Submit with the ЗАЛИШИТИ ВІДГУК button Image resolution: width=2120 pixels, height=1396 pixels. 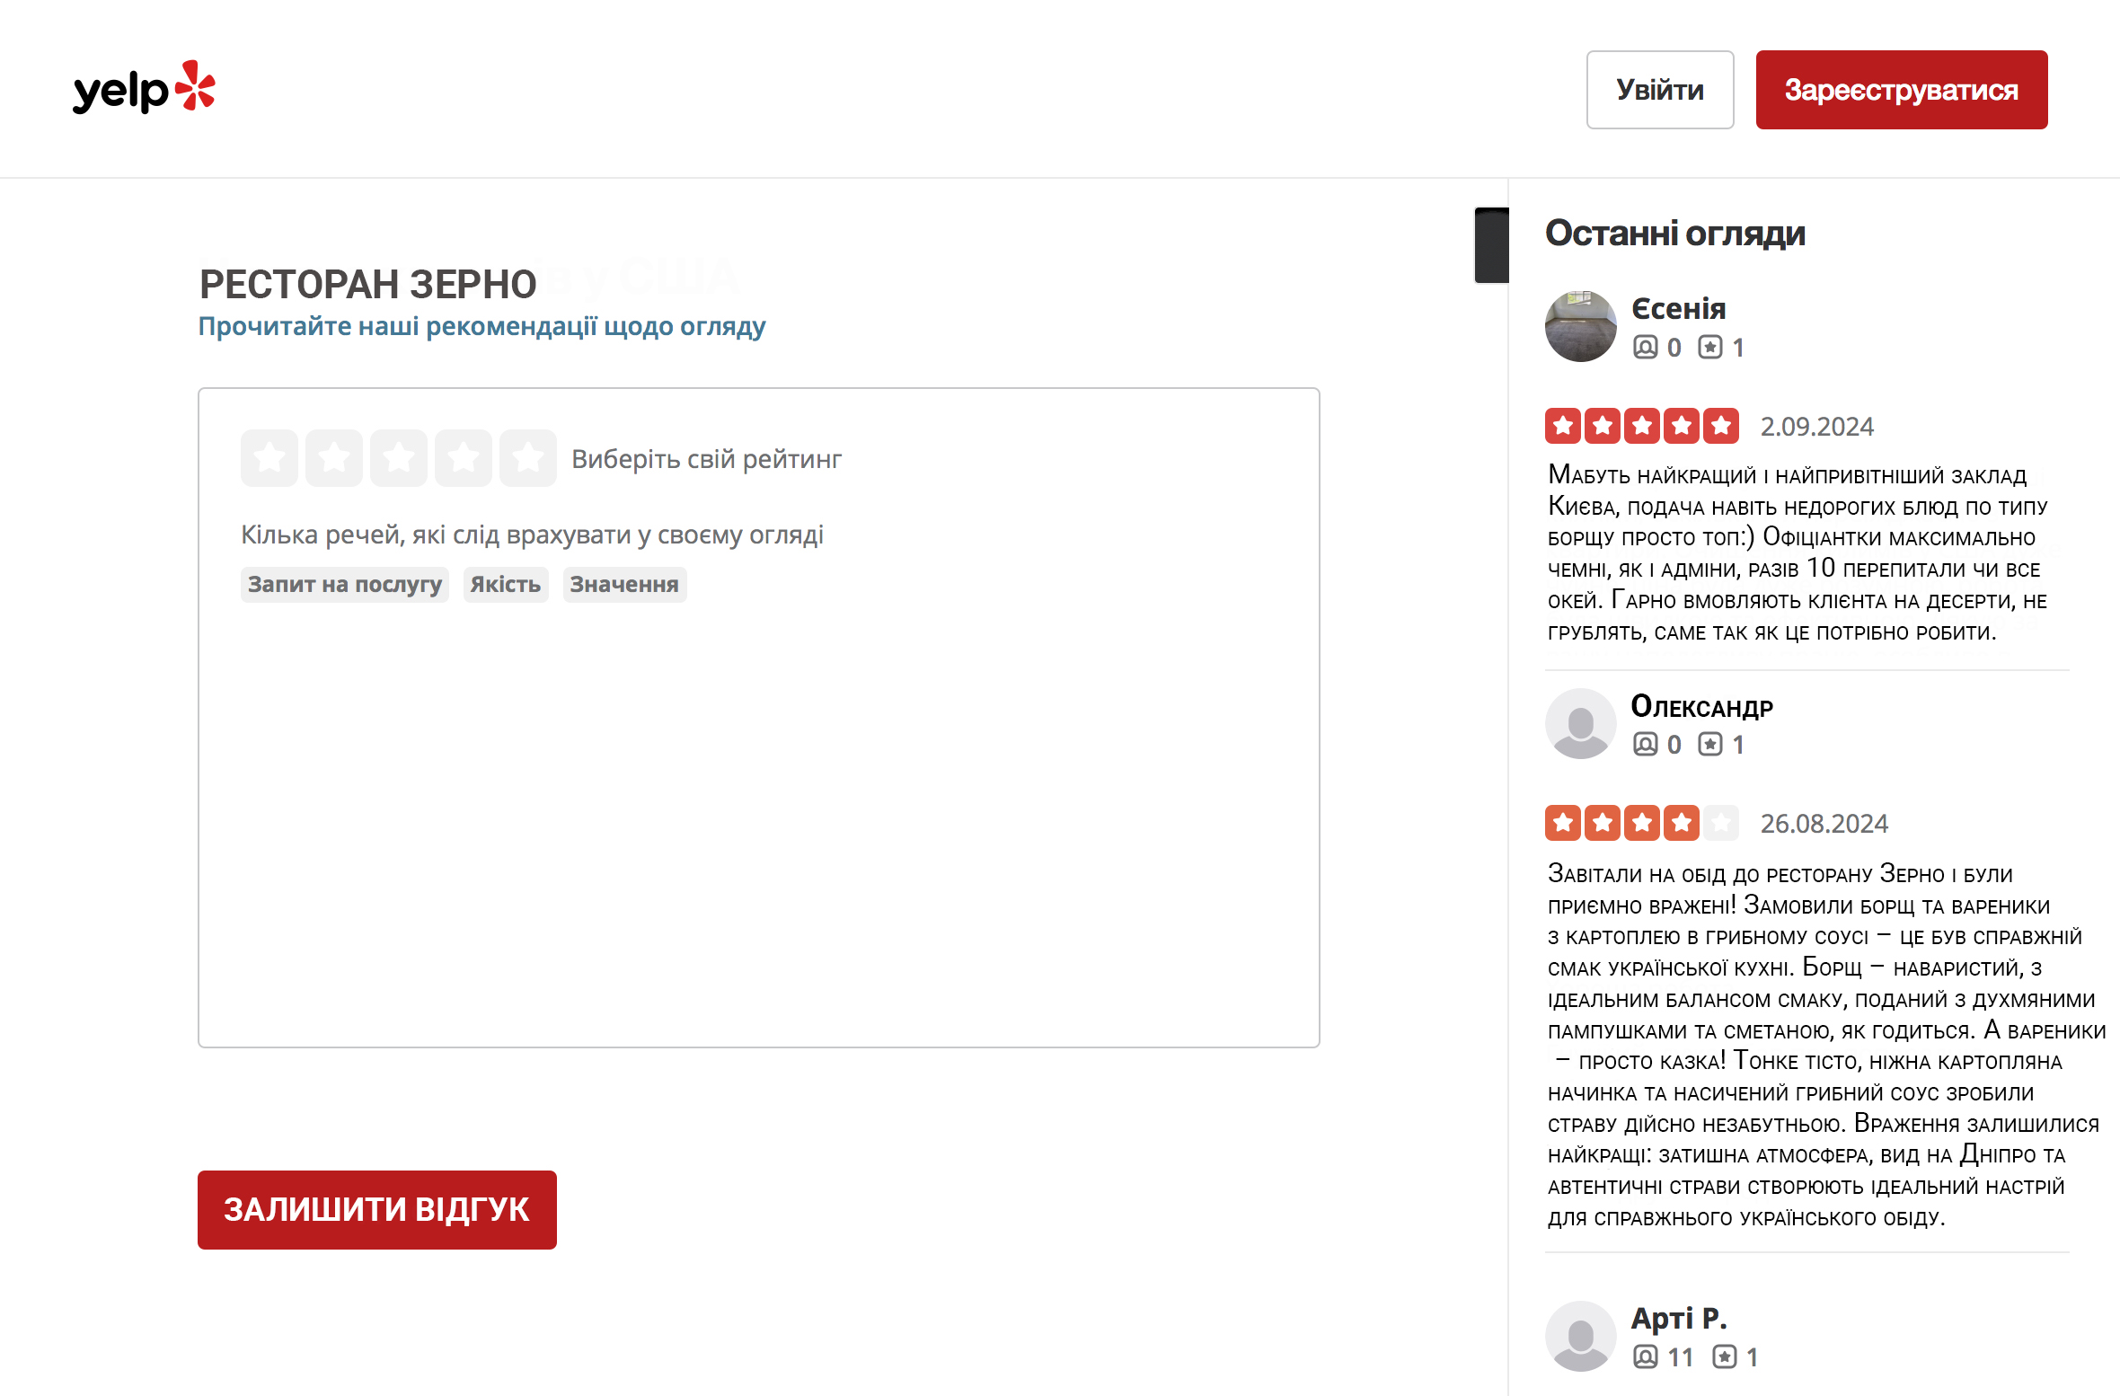[x=376, y=1209]
